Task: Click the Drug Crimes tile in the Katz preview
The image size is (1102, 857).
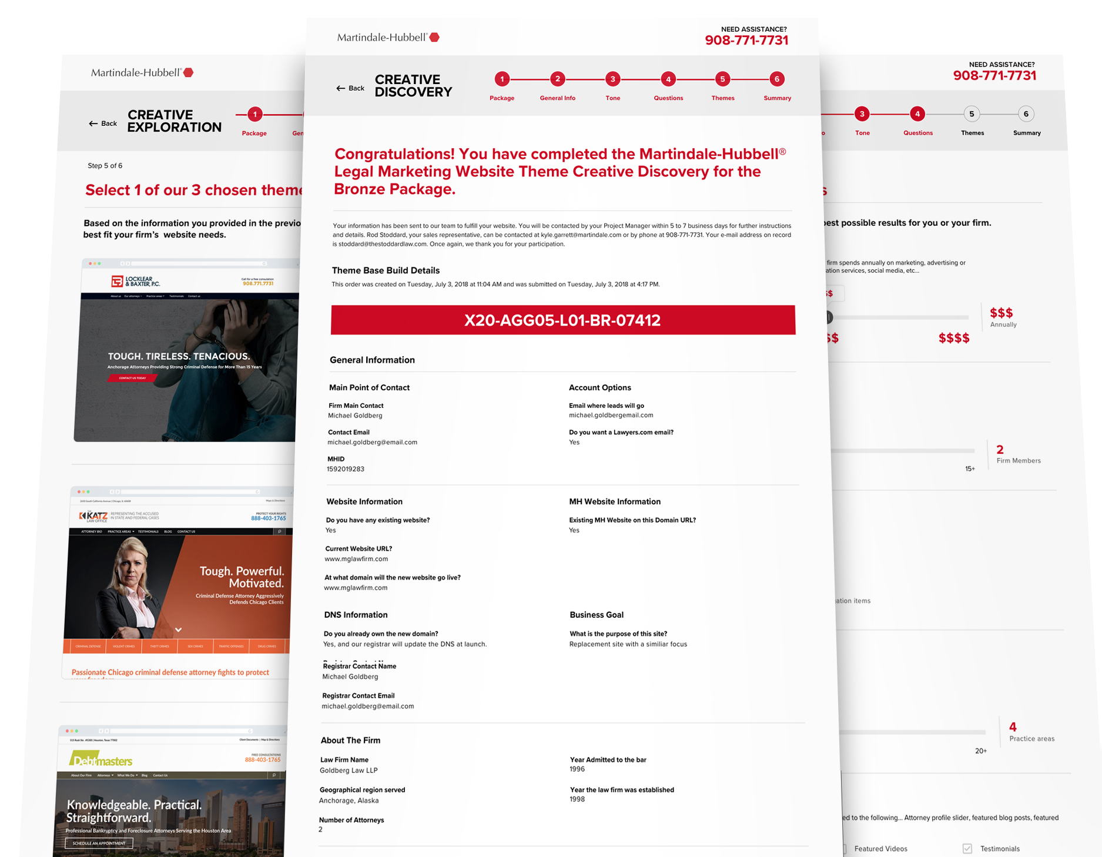Action: [x=267, y=646]
